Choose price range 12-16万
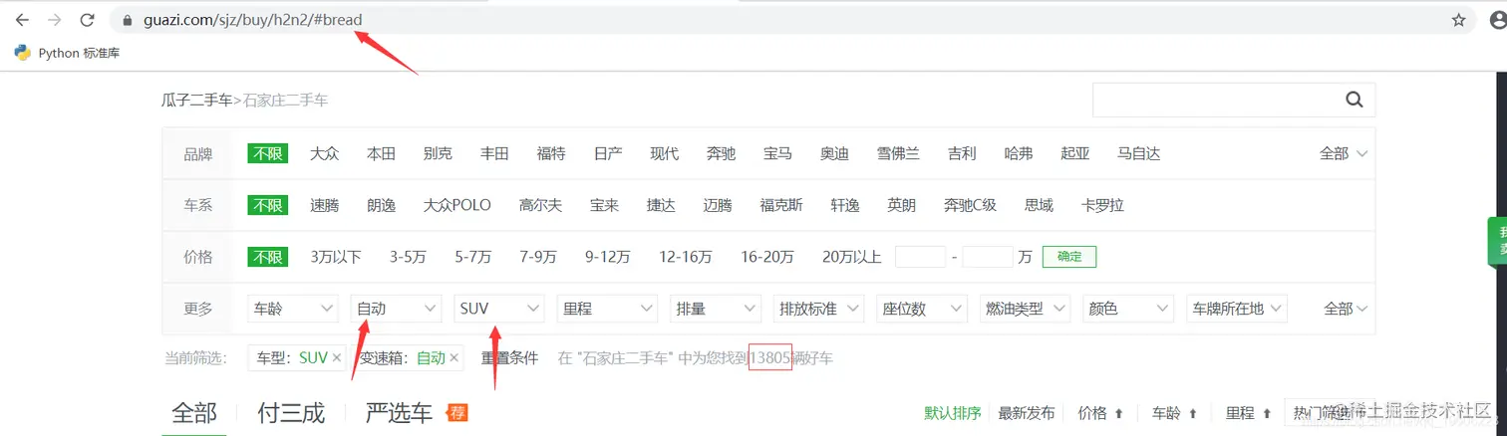The height and width of the screenshot is (436, 1507). [686, 257]
